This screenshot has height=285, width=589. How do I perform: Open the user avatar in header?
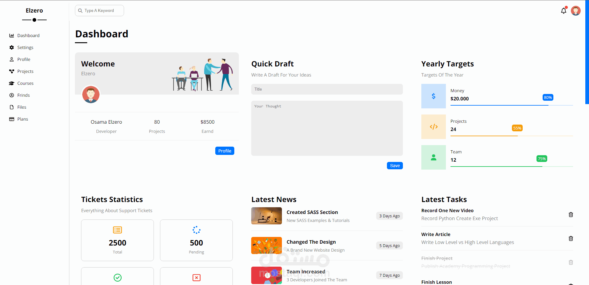click(x=576, y=11)
